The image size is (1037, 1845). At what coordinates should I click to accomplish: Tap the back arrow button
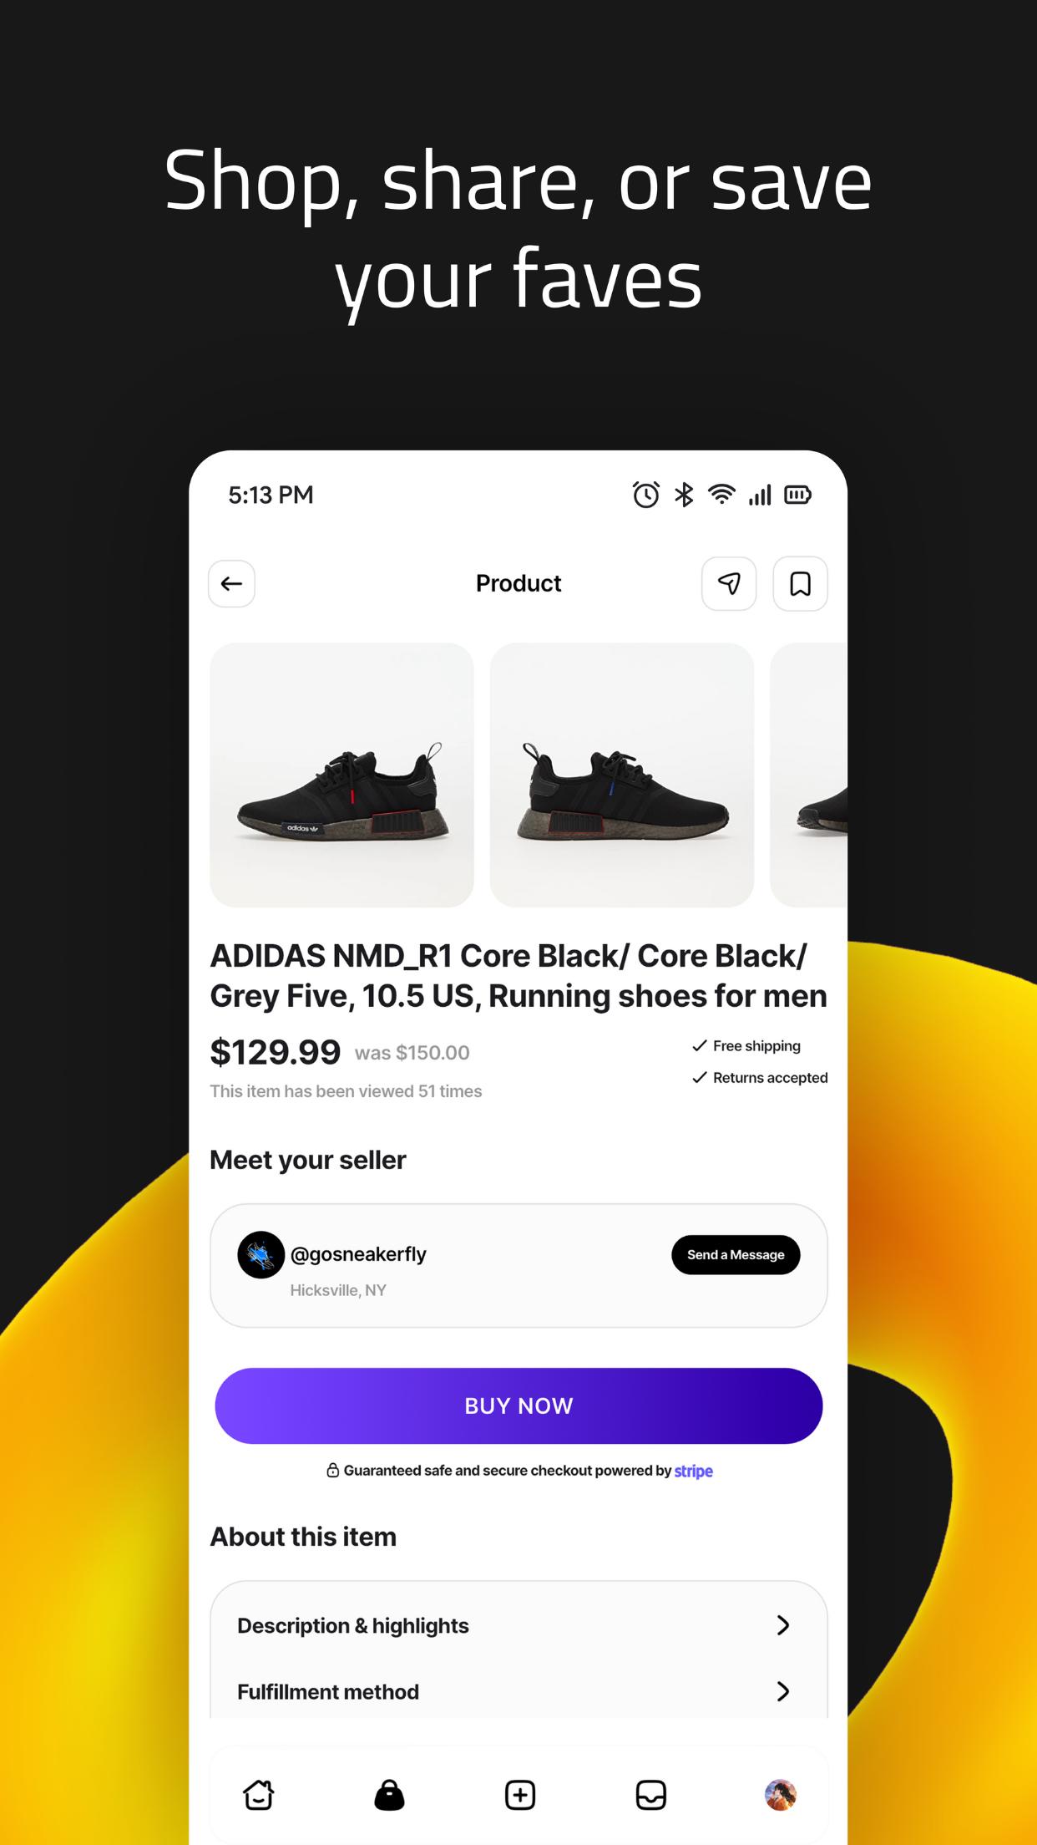point(231,583)
